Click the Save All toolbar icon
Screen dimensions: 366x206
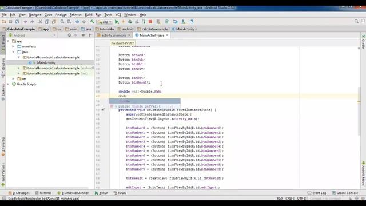point(10,22)
